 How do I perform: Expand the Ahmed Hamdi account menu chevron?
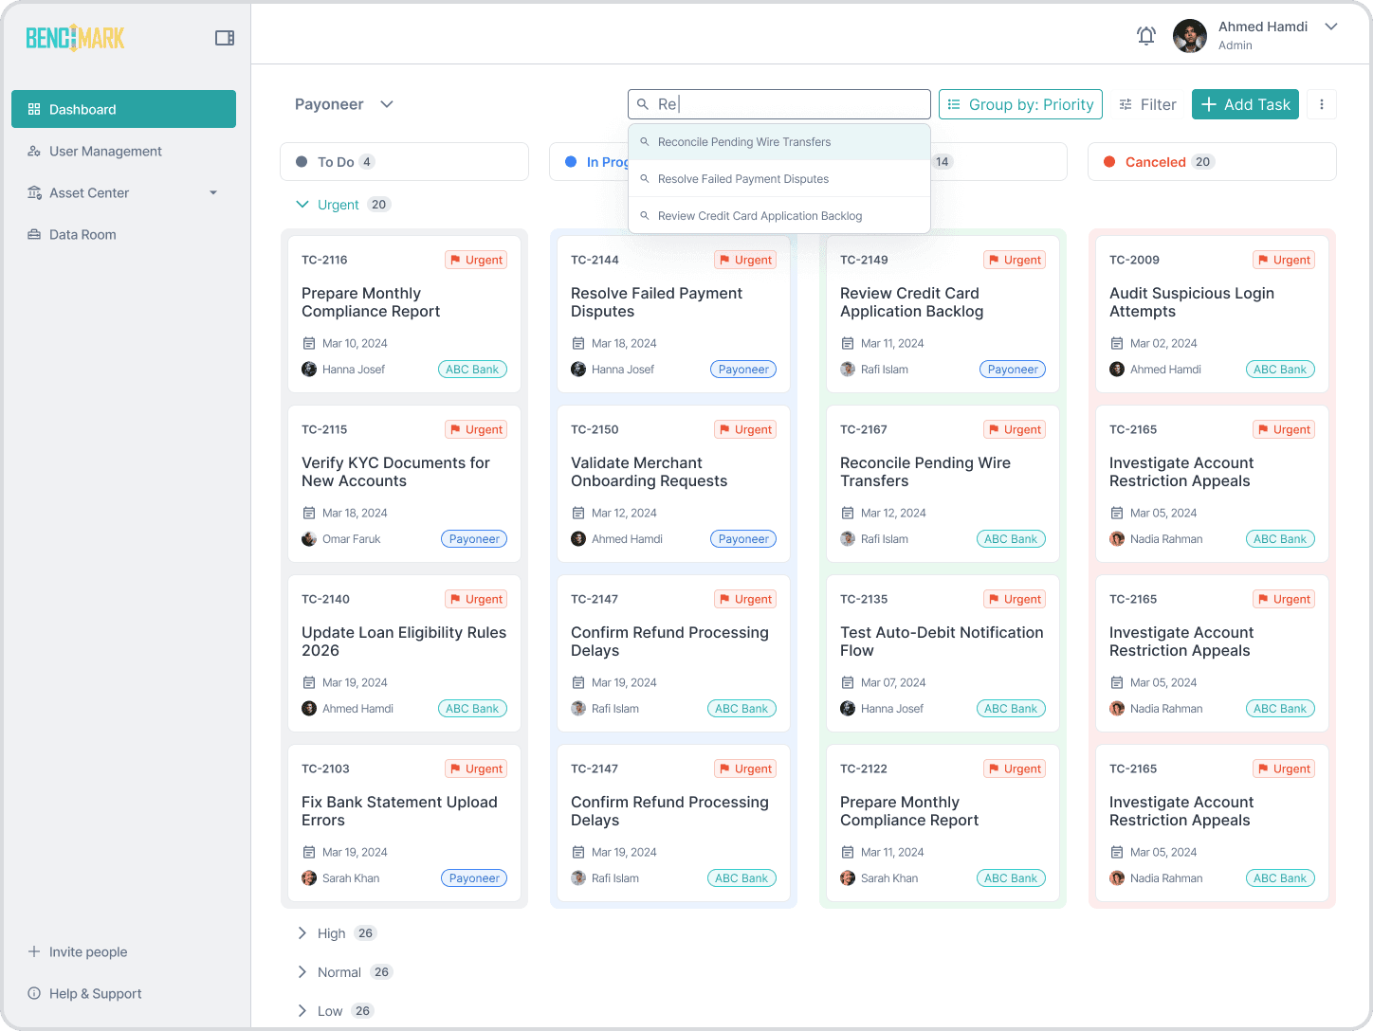click(x=1331, y=27)
